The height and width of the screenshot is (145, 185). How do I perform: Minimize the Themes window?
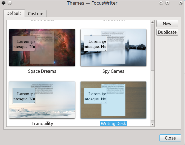161,3
